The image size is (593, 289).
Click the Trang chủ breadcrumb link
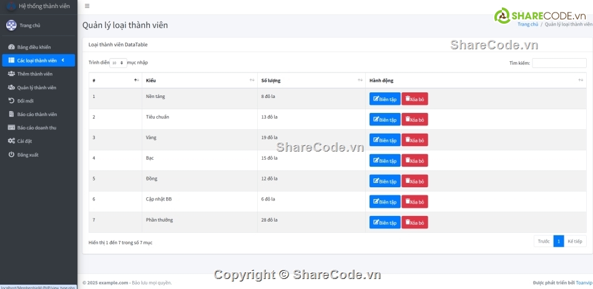[x=527, y=24]
